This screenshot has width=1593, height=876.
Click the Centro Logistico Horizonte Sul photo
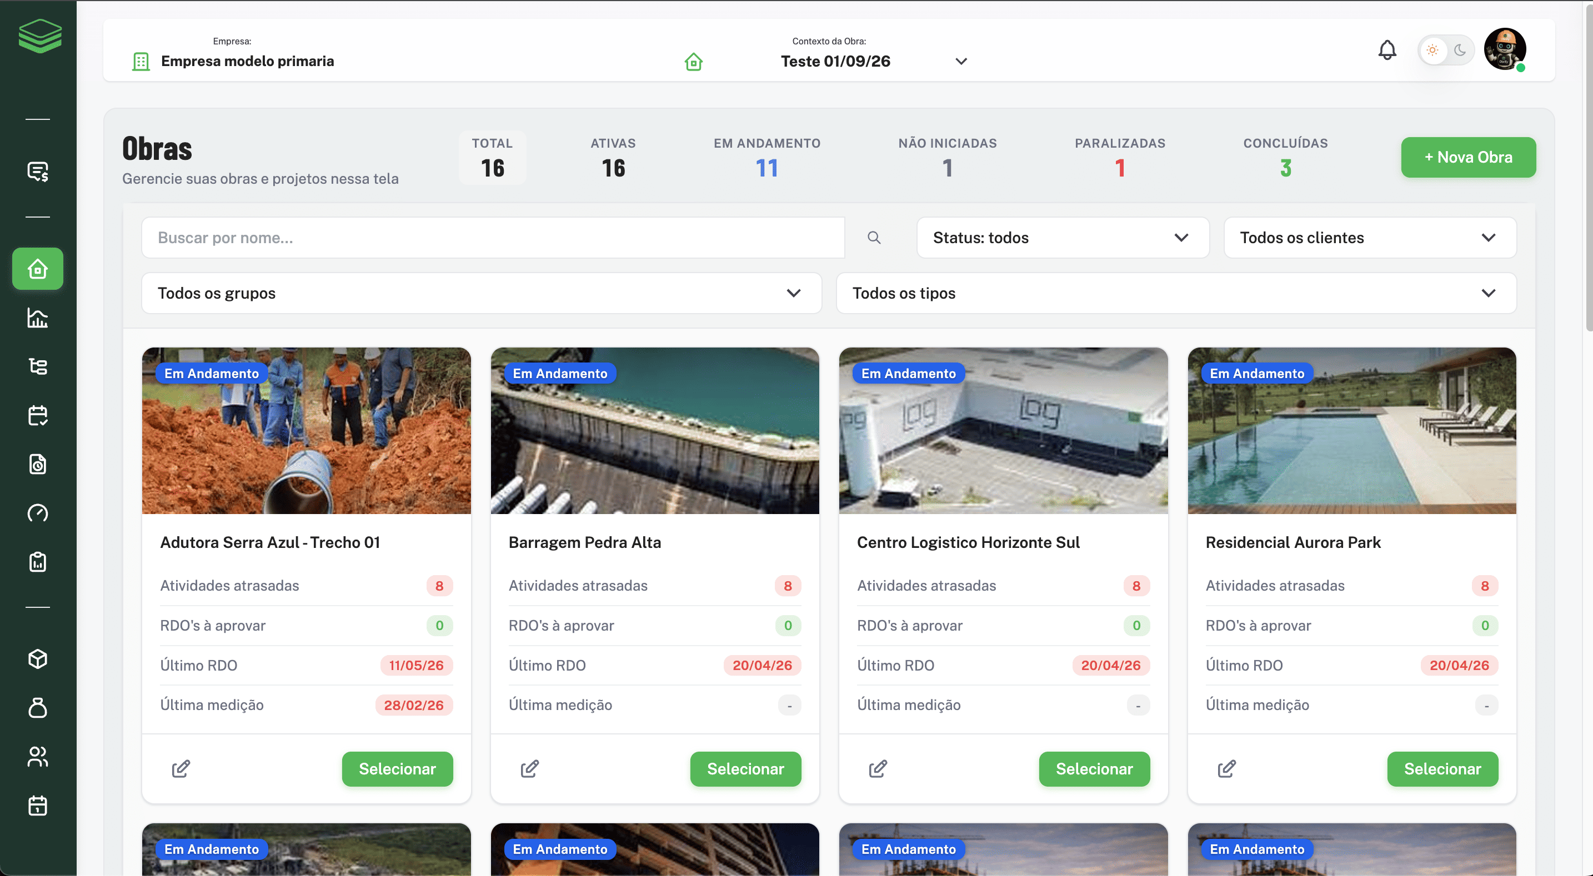[1003, 431]
